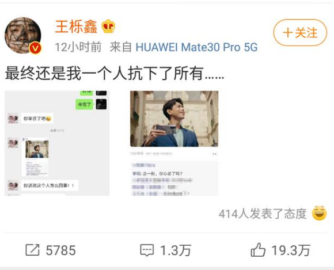Click the repost count 5785

[60, 250]
